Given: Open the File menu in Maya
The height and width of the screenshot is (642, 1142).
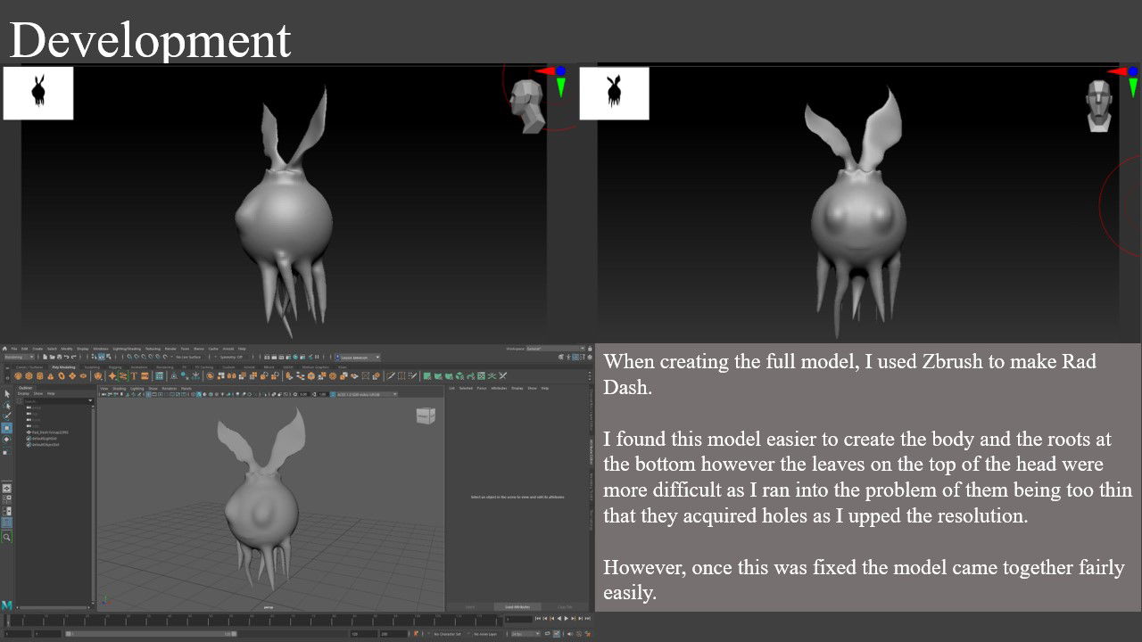Looking at the screenshot, I should click(x=14, y=349).
